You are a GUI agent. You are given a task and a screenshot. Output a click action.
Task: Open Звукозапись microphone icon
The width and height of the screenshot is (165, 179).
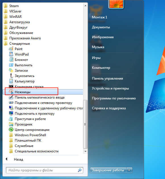pyautogui.click(x=11, y=76)
